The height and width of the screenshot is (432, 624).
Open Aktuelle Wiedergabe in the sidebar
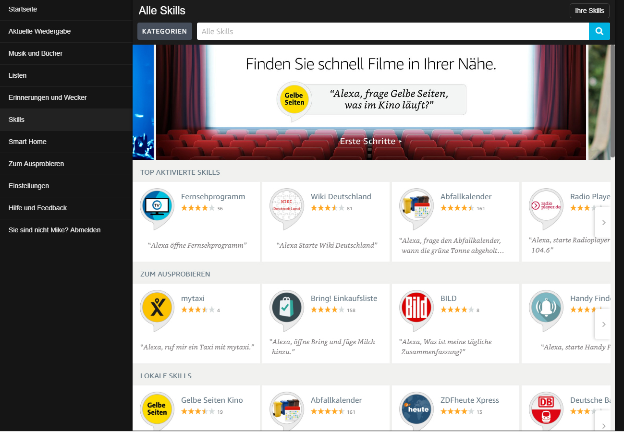pyautogui.click(x=66, y=31)
